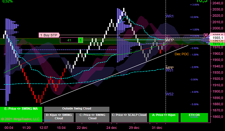The height and width of the screenshot is (131, 225).
Task: Click the 'E: Price <> SWING MA' signal button
Action: coord(21,114)
